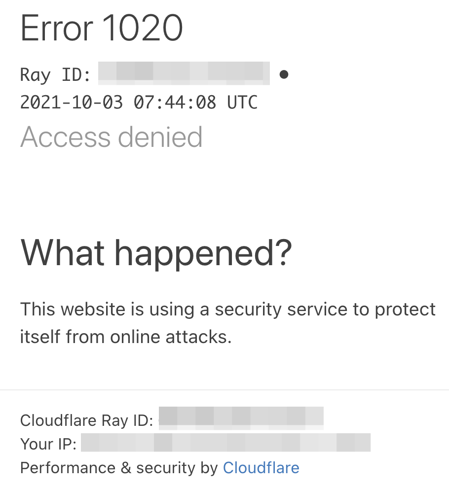Select the blurred Ray ID value

[x=184, y=73]
